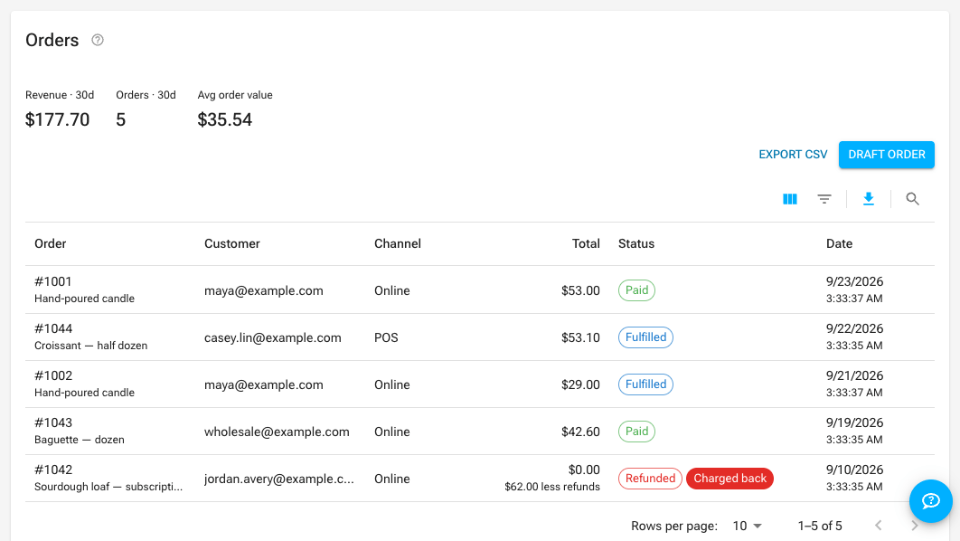Open order #1002

coord(53,375)
